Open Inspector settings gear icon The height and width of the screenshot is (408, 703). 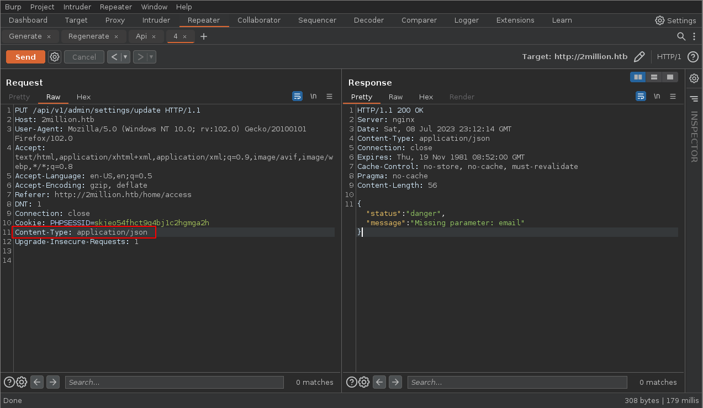694,78
